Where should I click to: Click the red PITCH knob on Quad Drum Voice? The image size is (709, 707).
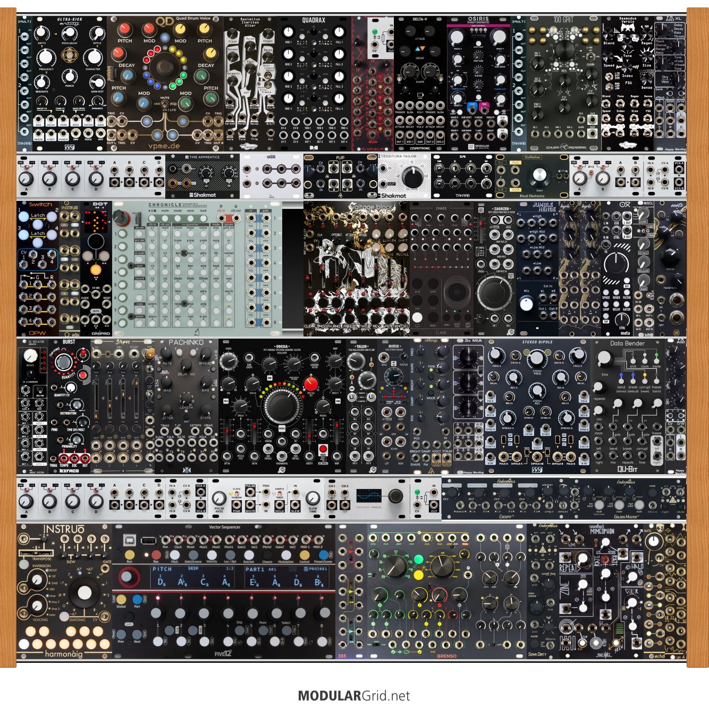[125, 29]
